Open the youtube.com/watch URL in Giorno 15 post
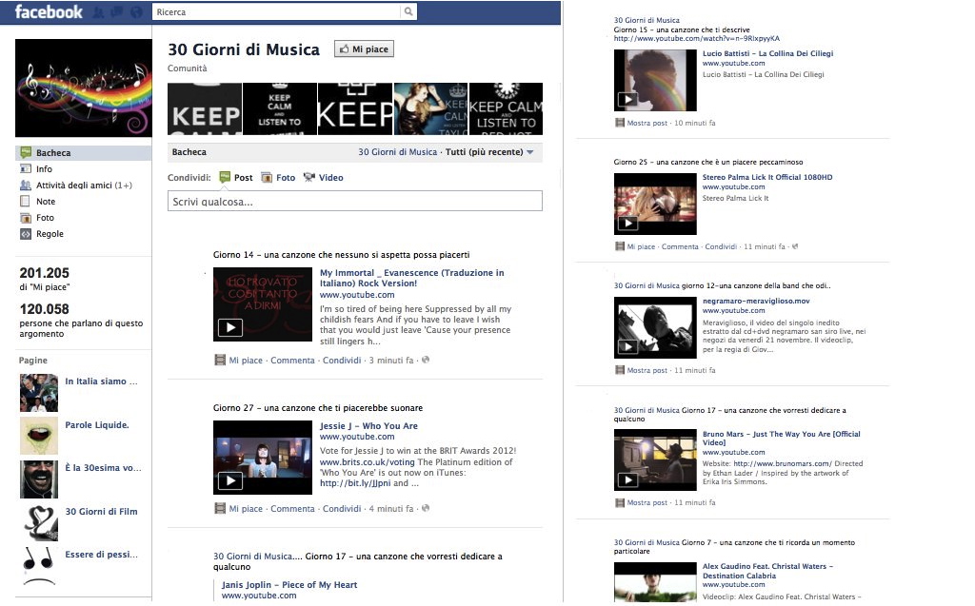This screenshot has height=606, width=975. coord(696,39)
